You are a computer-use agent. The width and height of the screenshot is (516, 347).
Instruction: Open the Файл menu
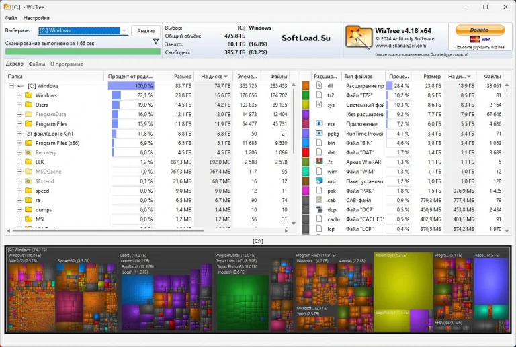tap(11, 18)
